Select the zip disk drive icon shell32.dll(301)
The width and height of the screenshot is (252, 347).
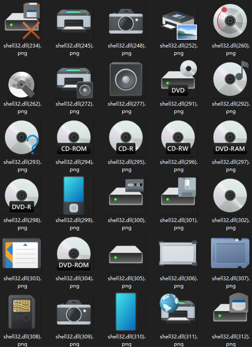point(179,191)
